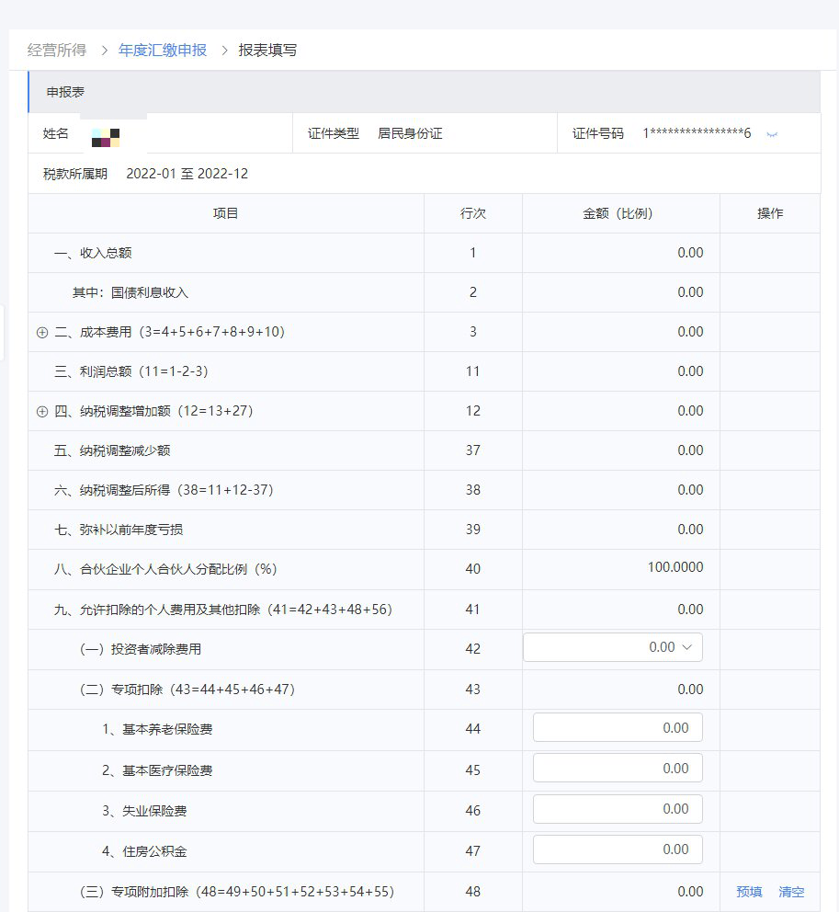
Task: Expand the 纳税调整增加额 row details
Action: tap(42, 411)
